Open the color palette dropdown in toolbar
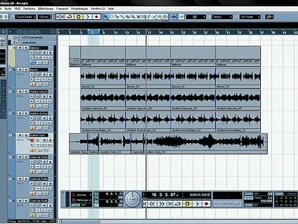The width and height of the screenshot is (298, 224). [x=269, y=17]
